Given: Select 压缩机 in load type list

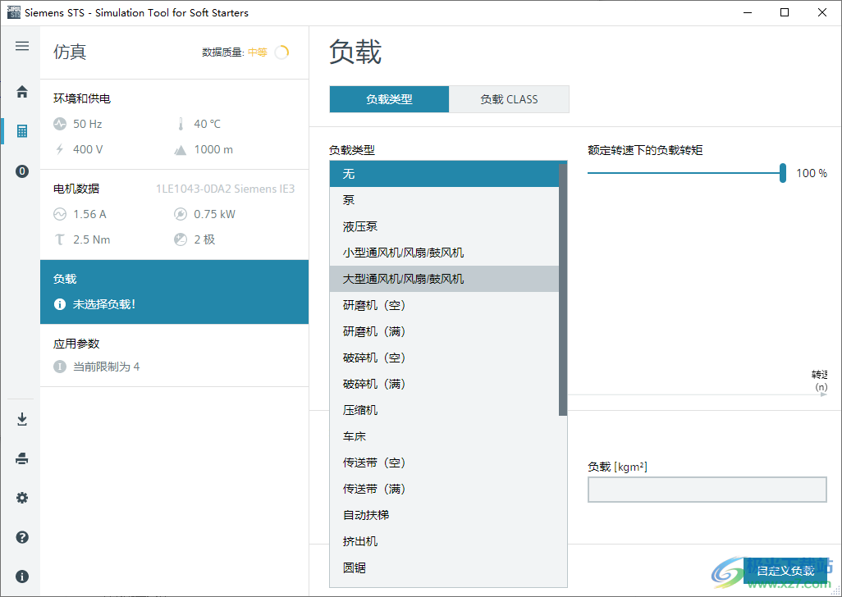Looking at the screenshot, I should tap(444, 410).
